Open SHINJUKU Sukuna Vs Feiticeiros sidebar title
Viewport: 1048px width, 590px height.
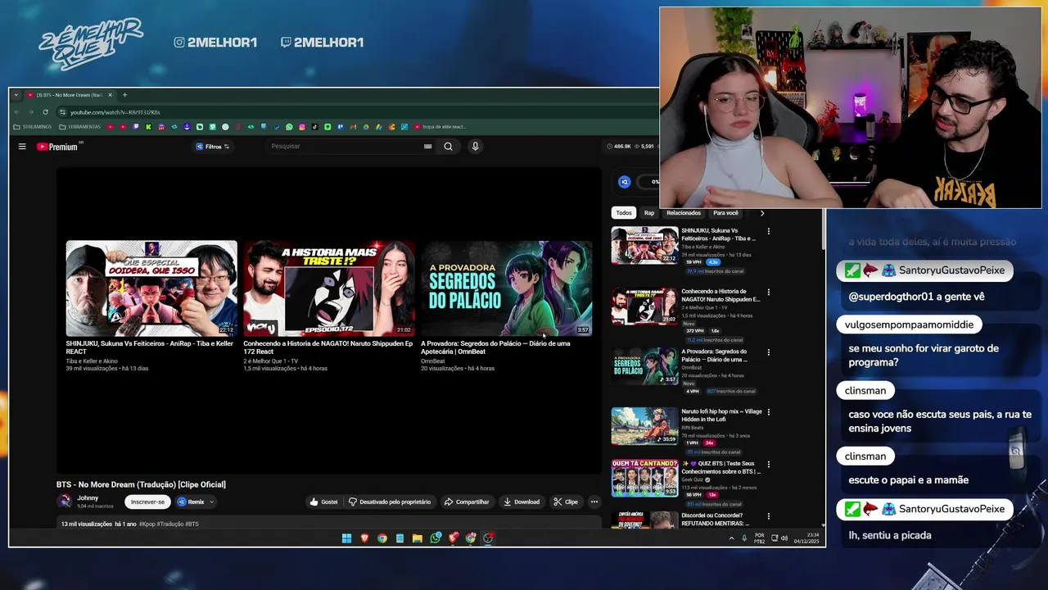click(719, 235)
